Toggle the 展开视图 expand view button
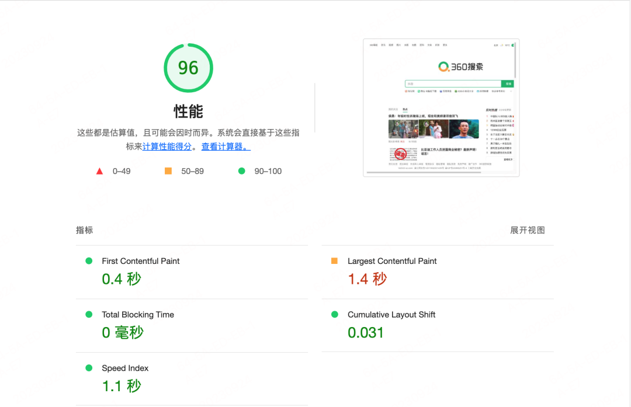Screen dimensions: 631x407 [x=528, y=230]
